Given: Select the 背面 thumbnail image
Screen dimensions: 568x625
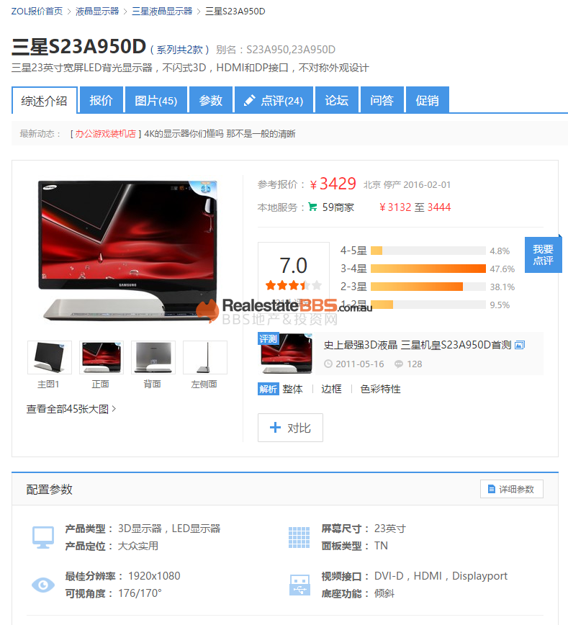Looking at the screenshot, I should [152, 358].
